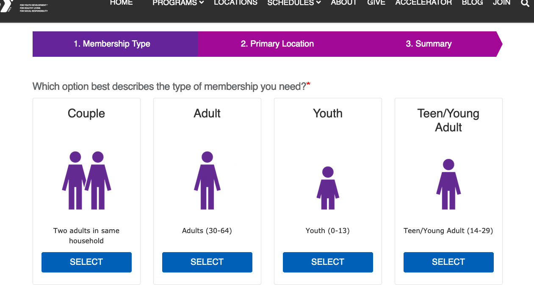Open the Give navigation link
Image resolution: width=534 pixels, height=289 pixels.
pyautogui.click(x=376, y=3)
